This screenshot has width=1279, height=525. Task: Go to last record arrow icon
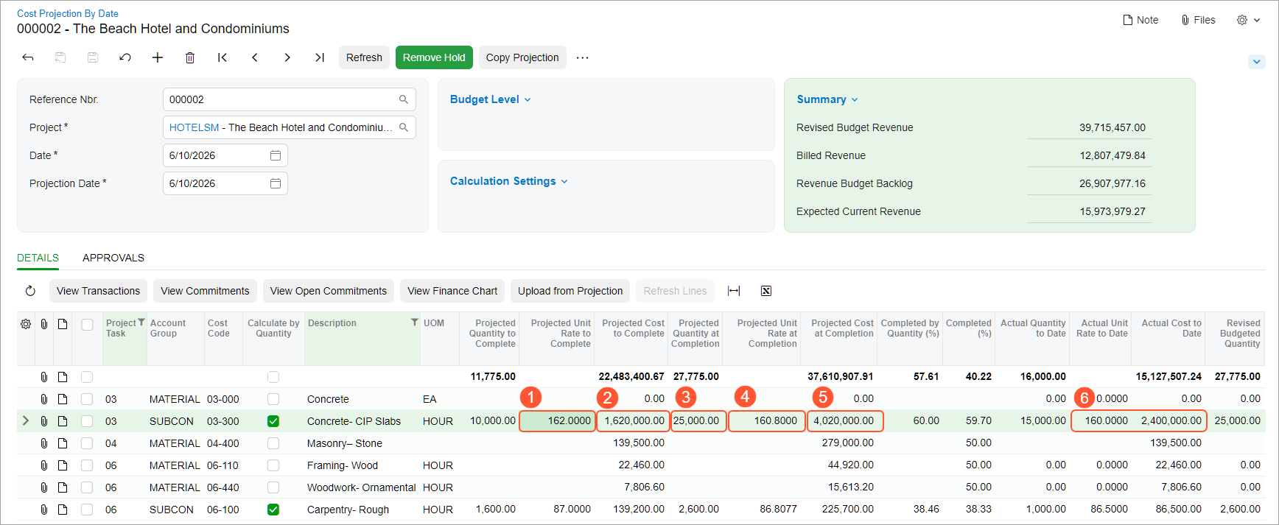click(x=320, y=57)
